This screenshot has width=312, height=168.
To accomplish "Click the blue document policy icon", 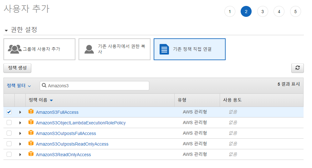I will point(164,49).
